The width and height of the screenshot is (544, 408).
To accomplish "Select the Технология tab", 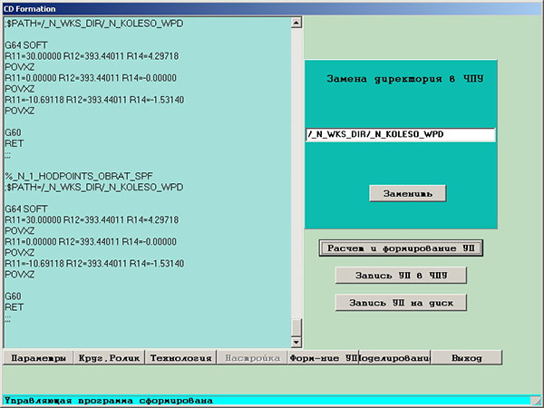I will [x=180, y=358].
